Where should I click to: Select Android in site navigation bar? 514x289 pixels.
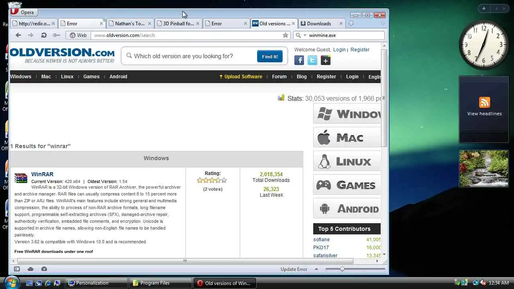[118, 77]
